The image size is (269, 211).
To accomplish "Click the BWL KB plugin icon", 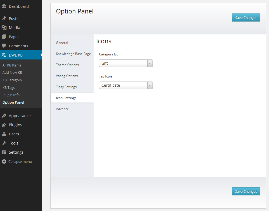I will coord(5,55).
